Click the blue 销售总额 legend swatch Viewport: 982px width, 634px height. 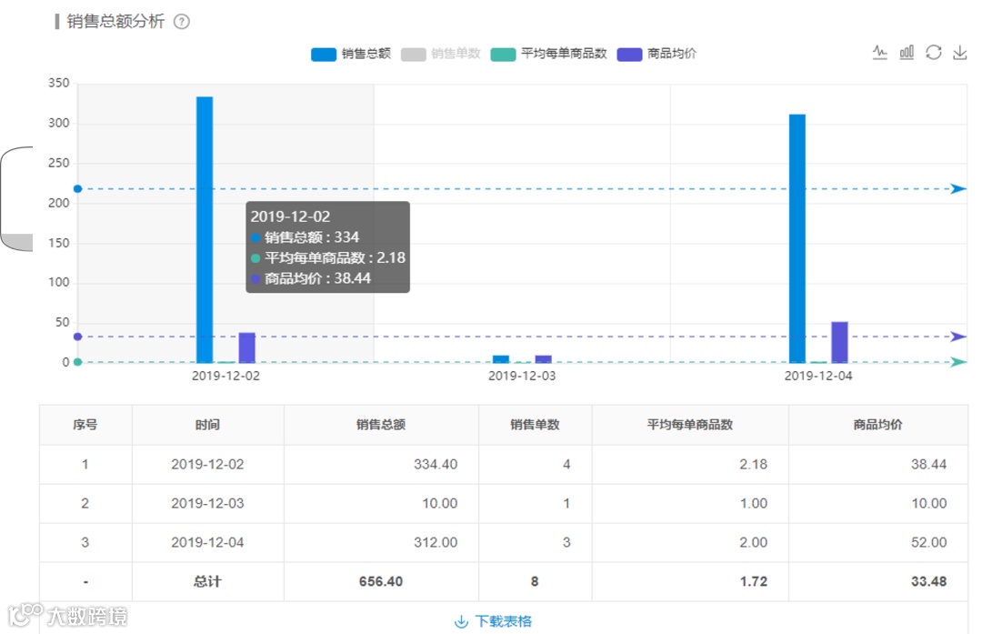click(x=324, y=55)
